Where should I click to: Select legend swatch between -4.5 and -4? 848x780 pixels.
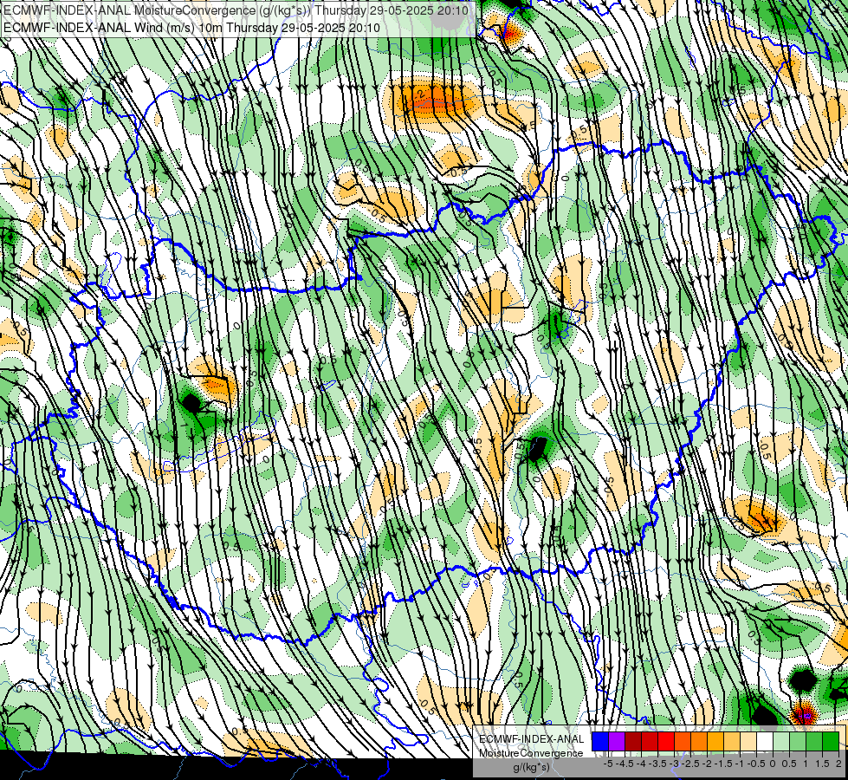pyautogui.click(x=633, y=742)
